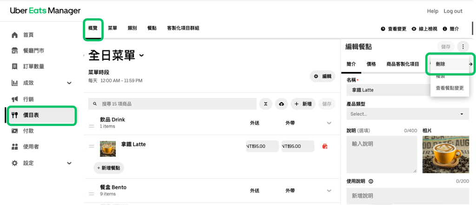Click the home icon beside 首頁
Screen dimensions: 476x205
coord(14,35)
